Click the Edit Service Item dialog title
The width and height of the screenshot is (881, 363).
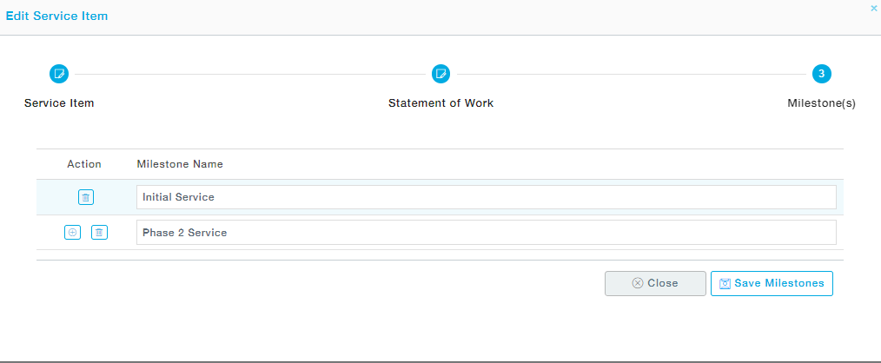pyautogui.click(x=57, y=16)
